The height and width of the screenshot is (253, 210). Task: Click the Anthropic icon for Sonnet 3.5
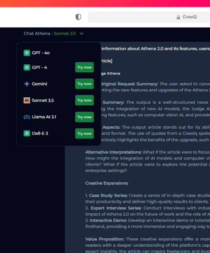(27, 100)
